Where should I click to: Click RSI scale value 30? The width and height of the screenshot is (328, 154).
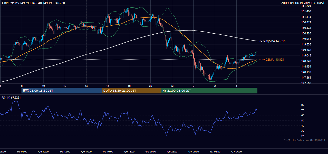coord(303,131)
